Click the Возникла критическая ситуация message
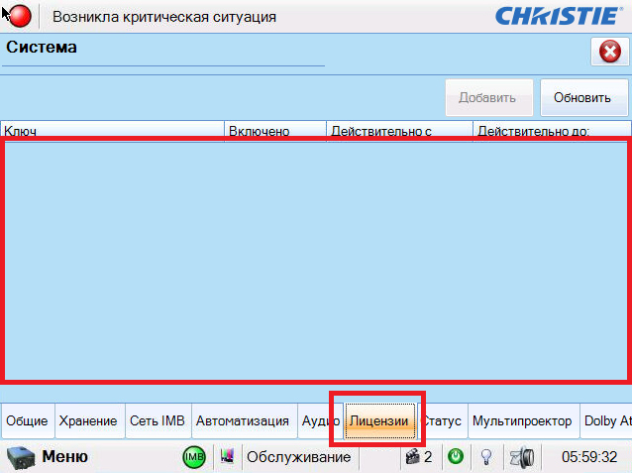 click(164, 17)
